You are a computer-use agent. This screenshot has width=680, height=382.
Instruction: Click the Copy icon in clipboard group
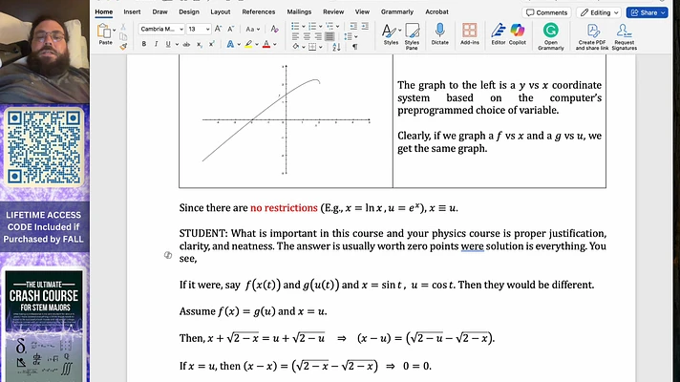pyautogui.click(x=123, y=36)
